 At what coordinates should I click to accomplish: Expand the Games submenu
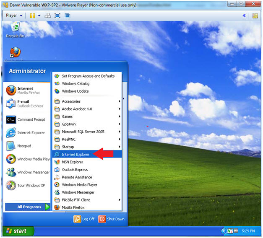point(87,116)
